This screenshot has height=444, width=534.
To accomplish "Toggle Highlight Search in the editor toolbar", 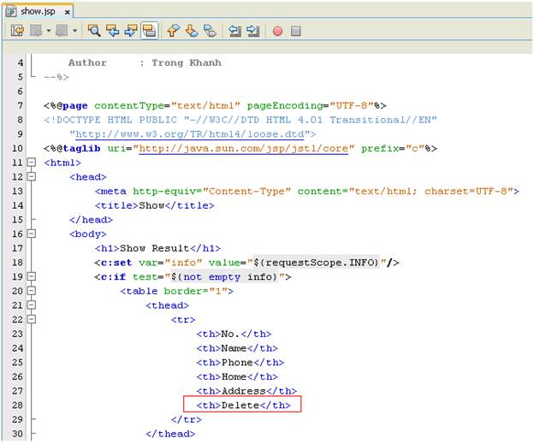I will [x=149, y=31].
